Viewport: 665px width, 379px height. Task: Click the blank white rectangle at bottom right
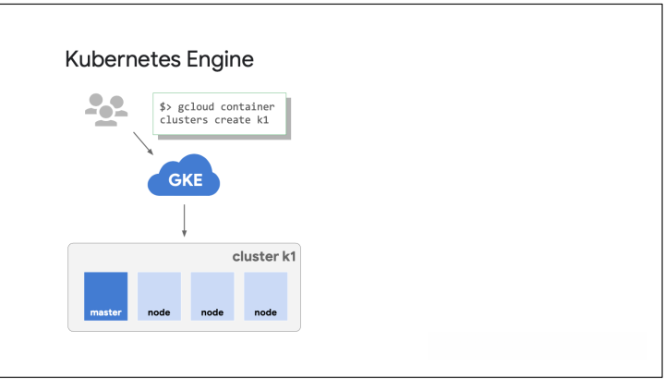coord(538,348)
